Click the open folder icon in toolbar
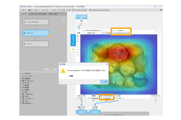The image size is (181, 120). pyautogui.click(x=61, y=10)
